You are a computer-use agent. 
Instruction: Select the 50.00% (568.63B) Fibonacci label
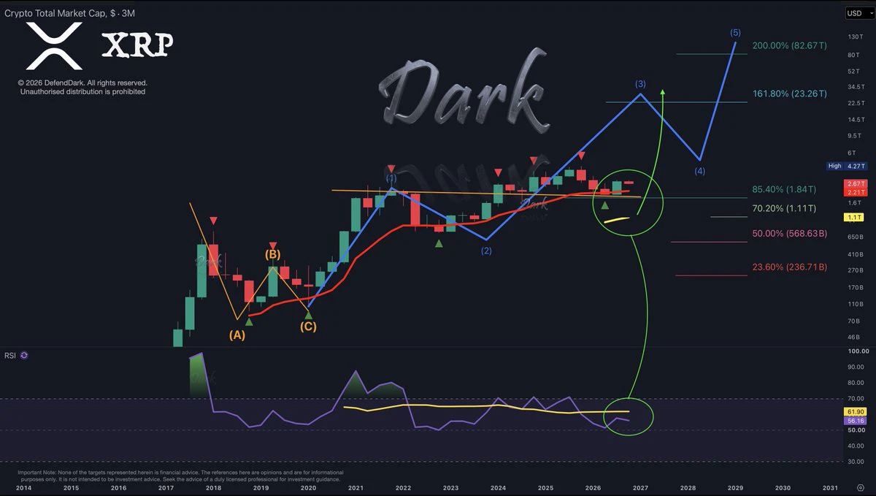[790, 234]
